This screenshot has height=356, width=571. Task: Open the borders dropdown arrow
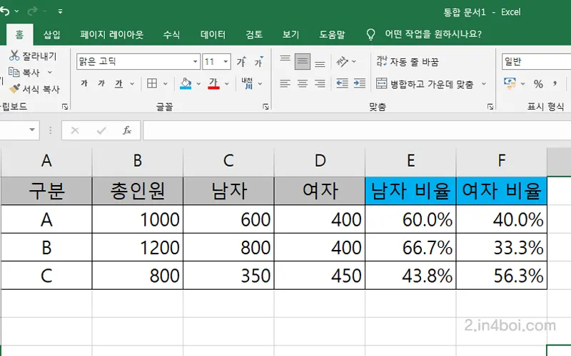click(166, 84)
